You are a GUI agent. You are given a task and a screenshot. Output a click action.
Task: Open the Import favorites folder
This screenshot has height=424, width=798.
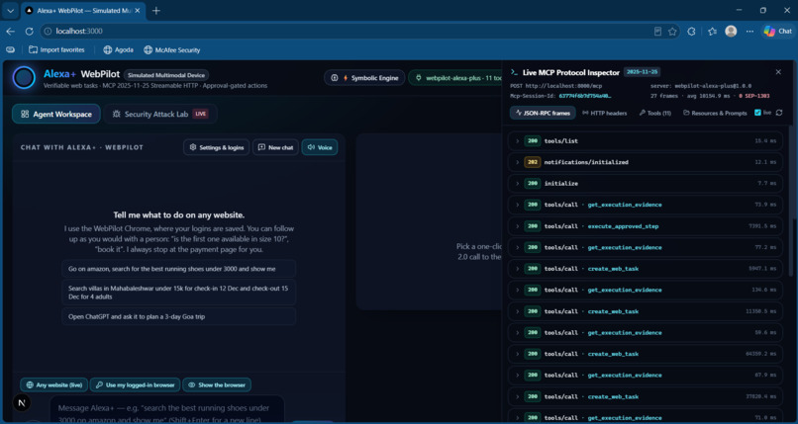pyautogui.click(x=56, y=50)
